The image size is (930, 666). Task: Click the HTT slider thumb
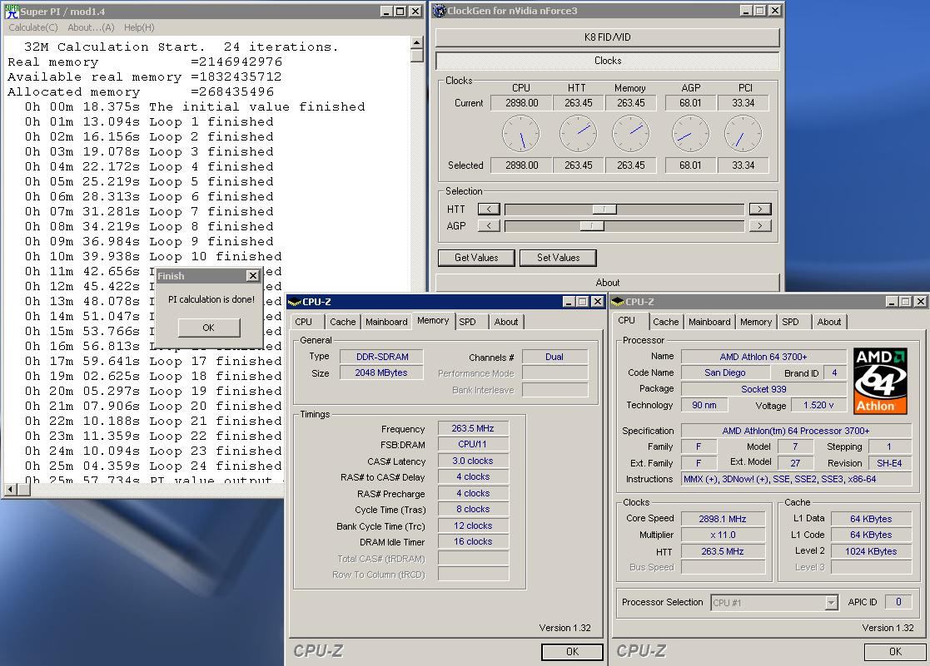604,209
